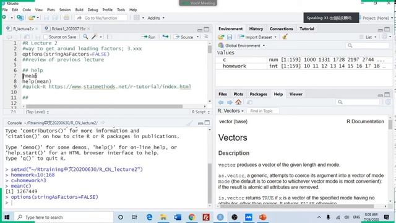Open the R: Vectors topic dropdown

tap(231, 111)
